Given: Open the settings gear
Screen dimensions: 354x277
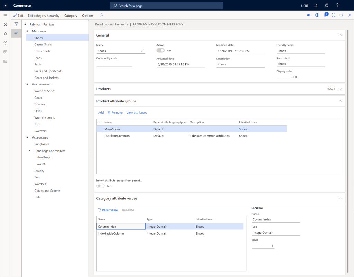Looking at the screenshot, I should pyautogui.click(x=326, y=6).
